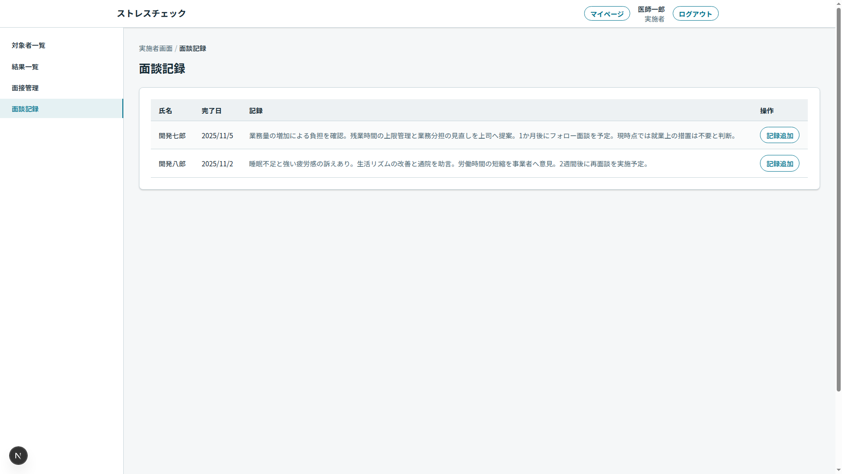Click the record text starting 睡眠不足と強い疲労感

point(450,164)
